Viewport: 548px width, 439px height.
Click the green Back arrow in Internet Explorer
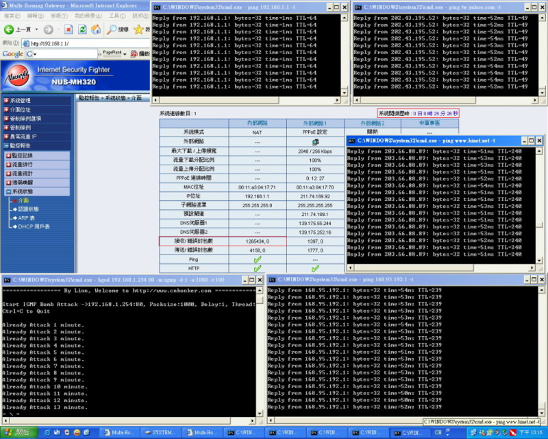[9, 29]
